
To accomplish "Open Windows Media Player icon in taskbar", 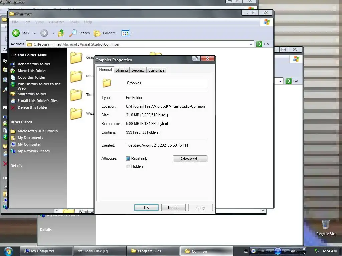I will pyautogui.click(x=253, y=251).
